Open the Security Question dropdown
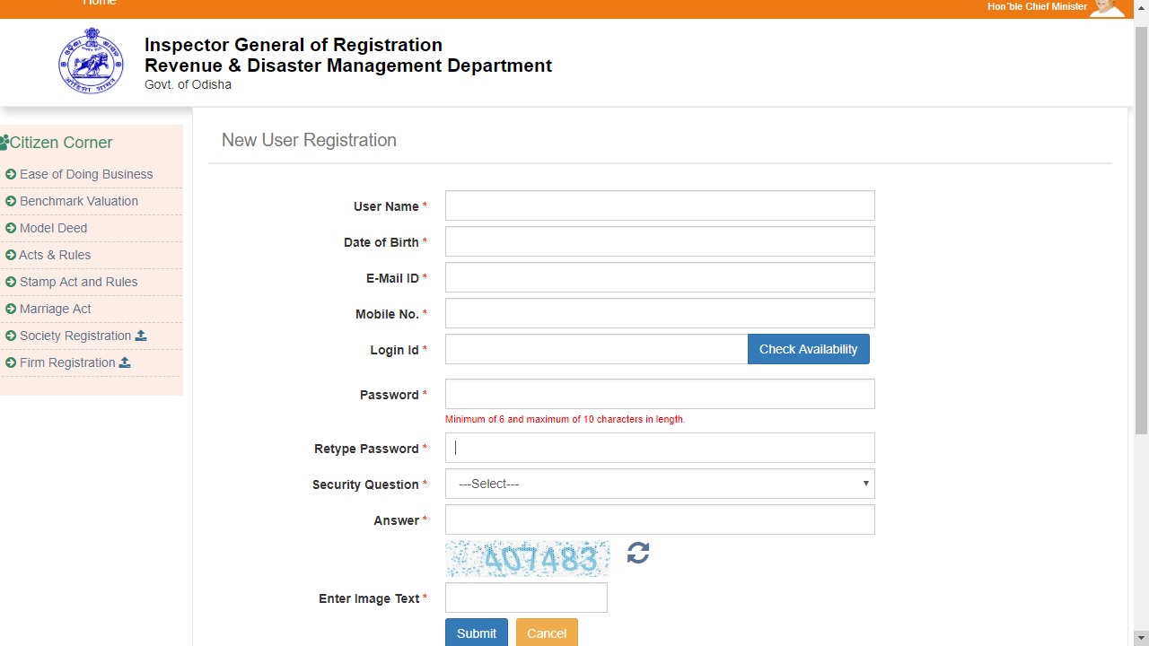 pos(660,484)
